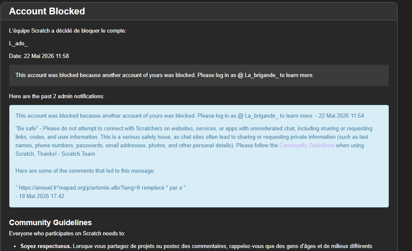The image size is (412, 251).
Task: Click La_brigande_ in the grey reason box
Action: pyautogui.click(x=262, y=75)
